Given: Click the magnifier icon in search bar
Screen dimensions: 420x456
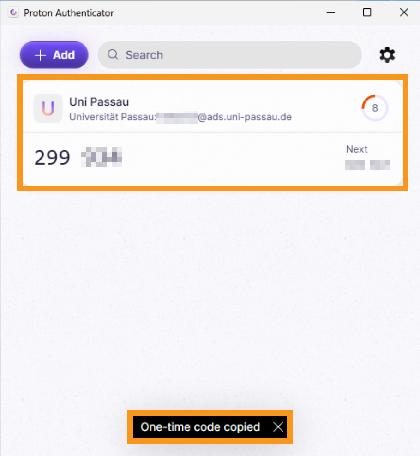Looking at the screenshot, I should pyautogui.click(x=113, y=54).
